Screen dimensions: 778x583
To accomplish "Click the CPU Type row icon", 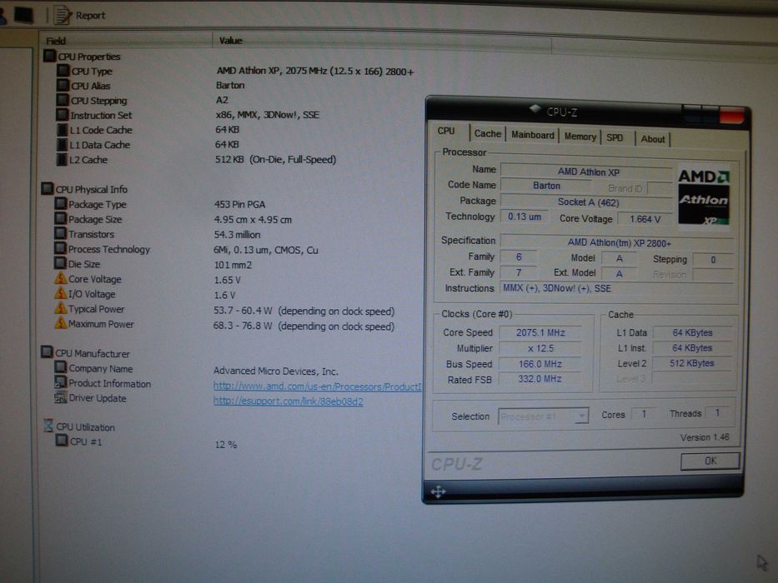I will pos(63,71).
